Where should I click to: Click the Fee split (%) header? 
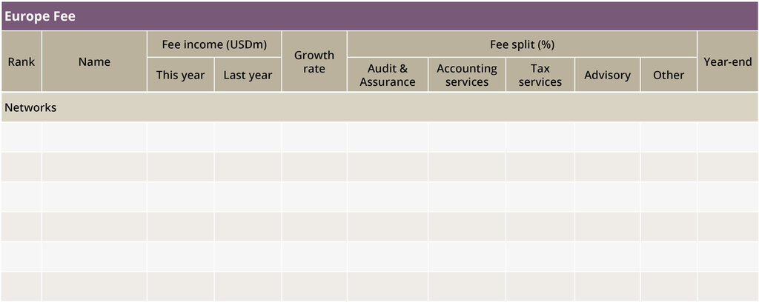[522, 44]
